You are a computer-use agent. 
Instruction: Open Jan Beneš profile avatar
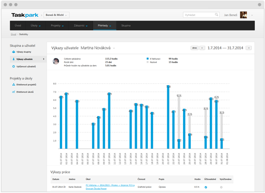click(x=243, y=15)
